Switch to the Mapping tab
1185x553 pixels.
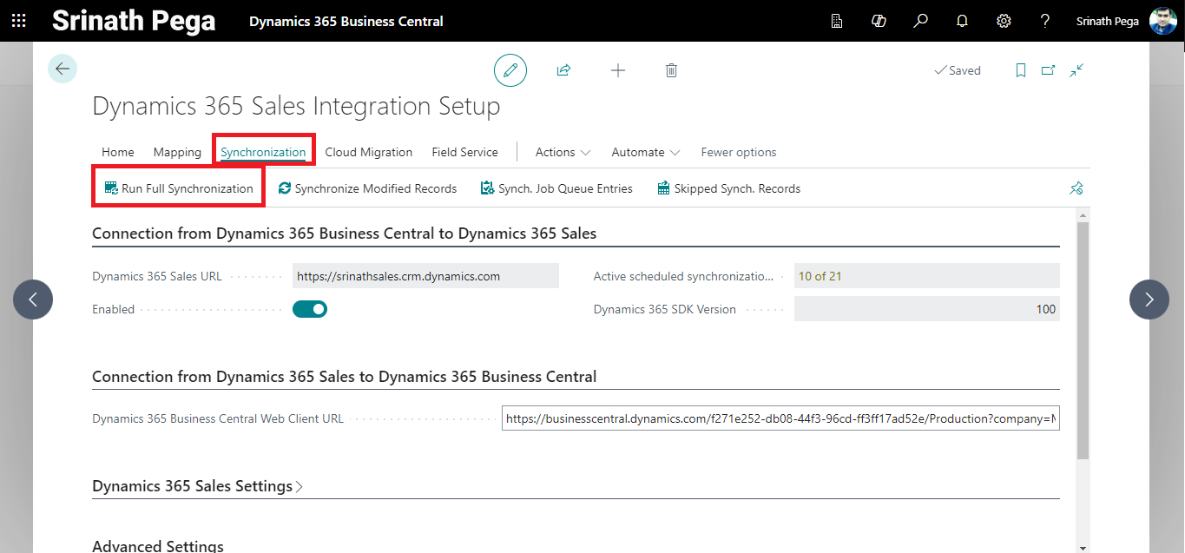177,152
